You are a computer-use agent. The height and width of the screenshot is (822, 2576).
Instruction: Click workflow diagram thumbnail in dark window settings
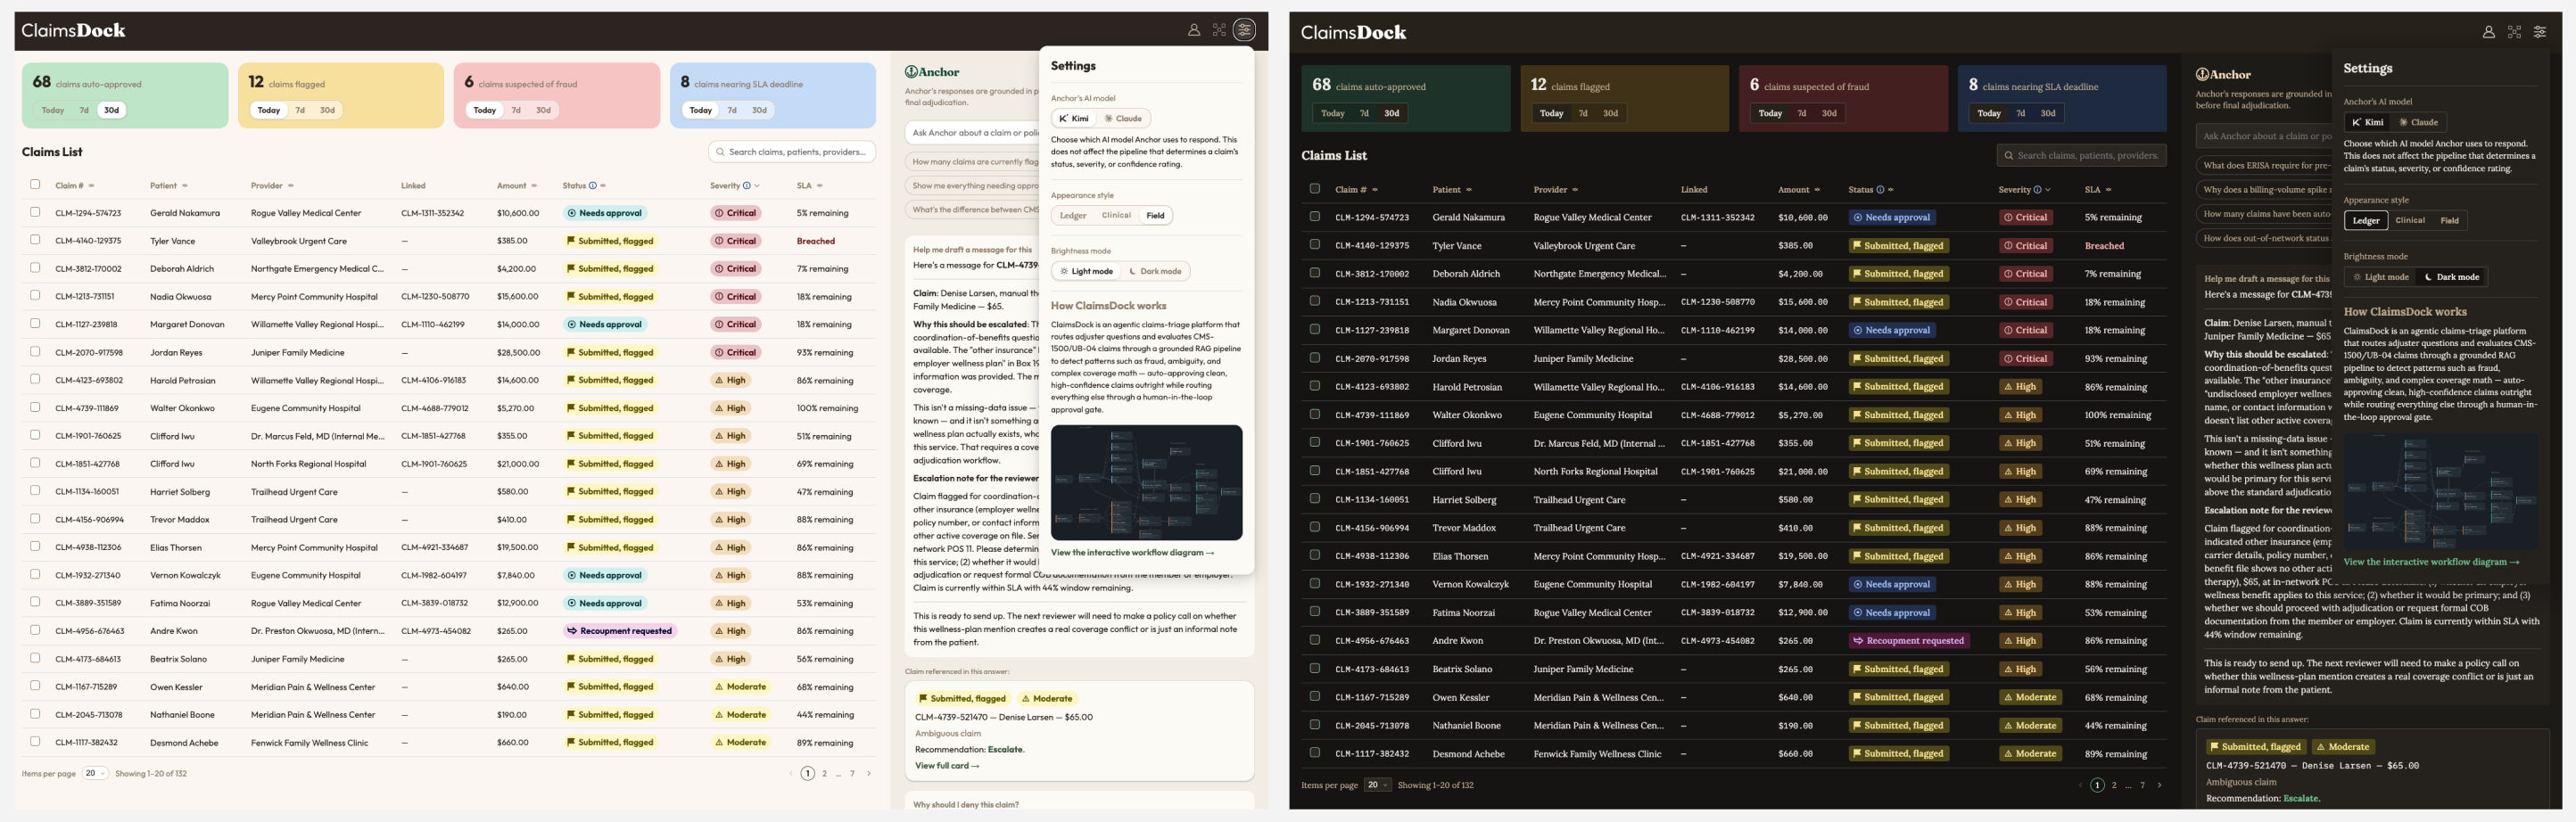click(2440, 490)
